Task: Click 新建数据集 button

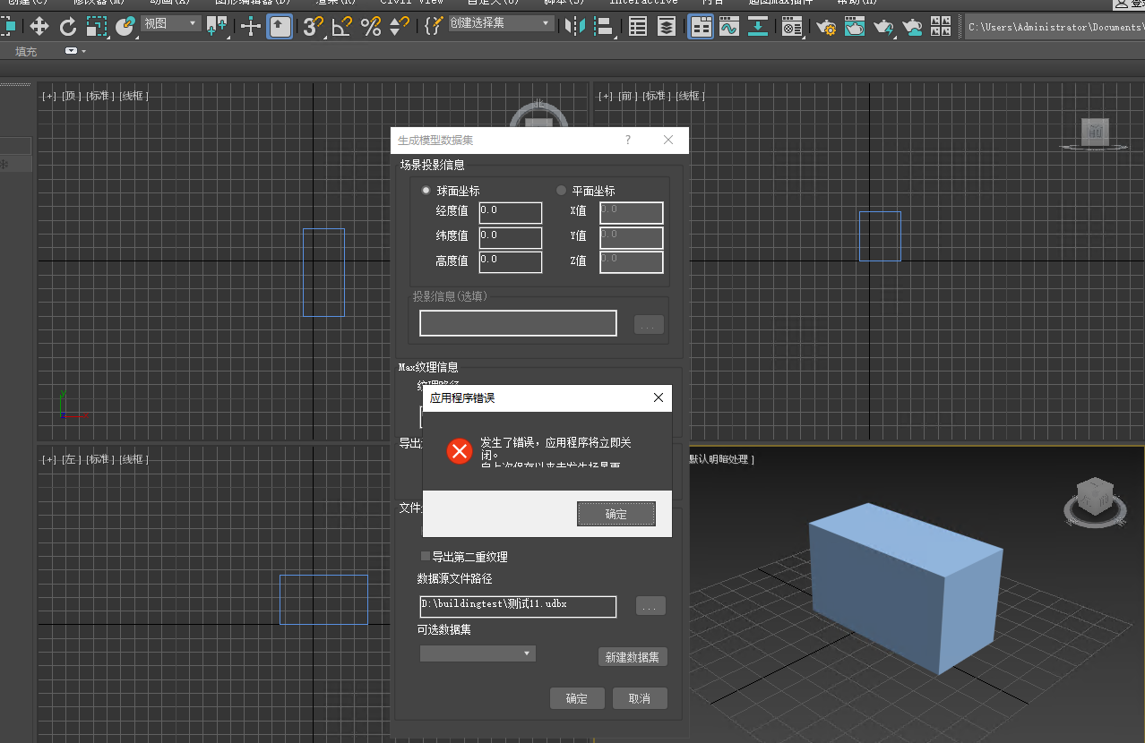Action: (633, 657)
